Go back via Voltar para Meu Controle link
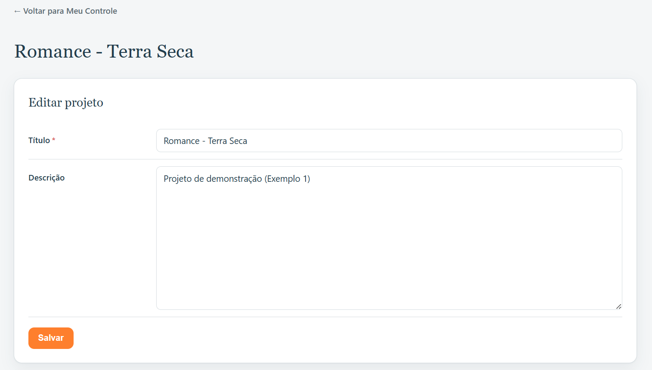Screen dimensions: 652x370 click(65, 11)
